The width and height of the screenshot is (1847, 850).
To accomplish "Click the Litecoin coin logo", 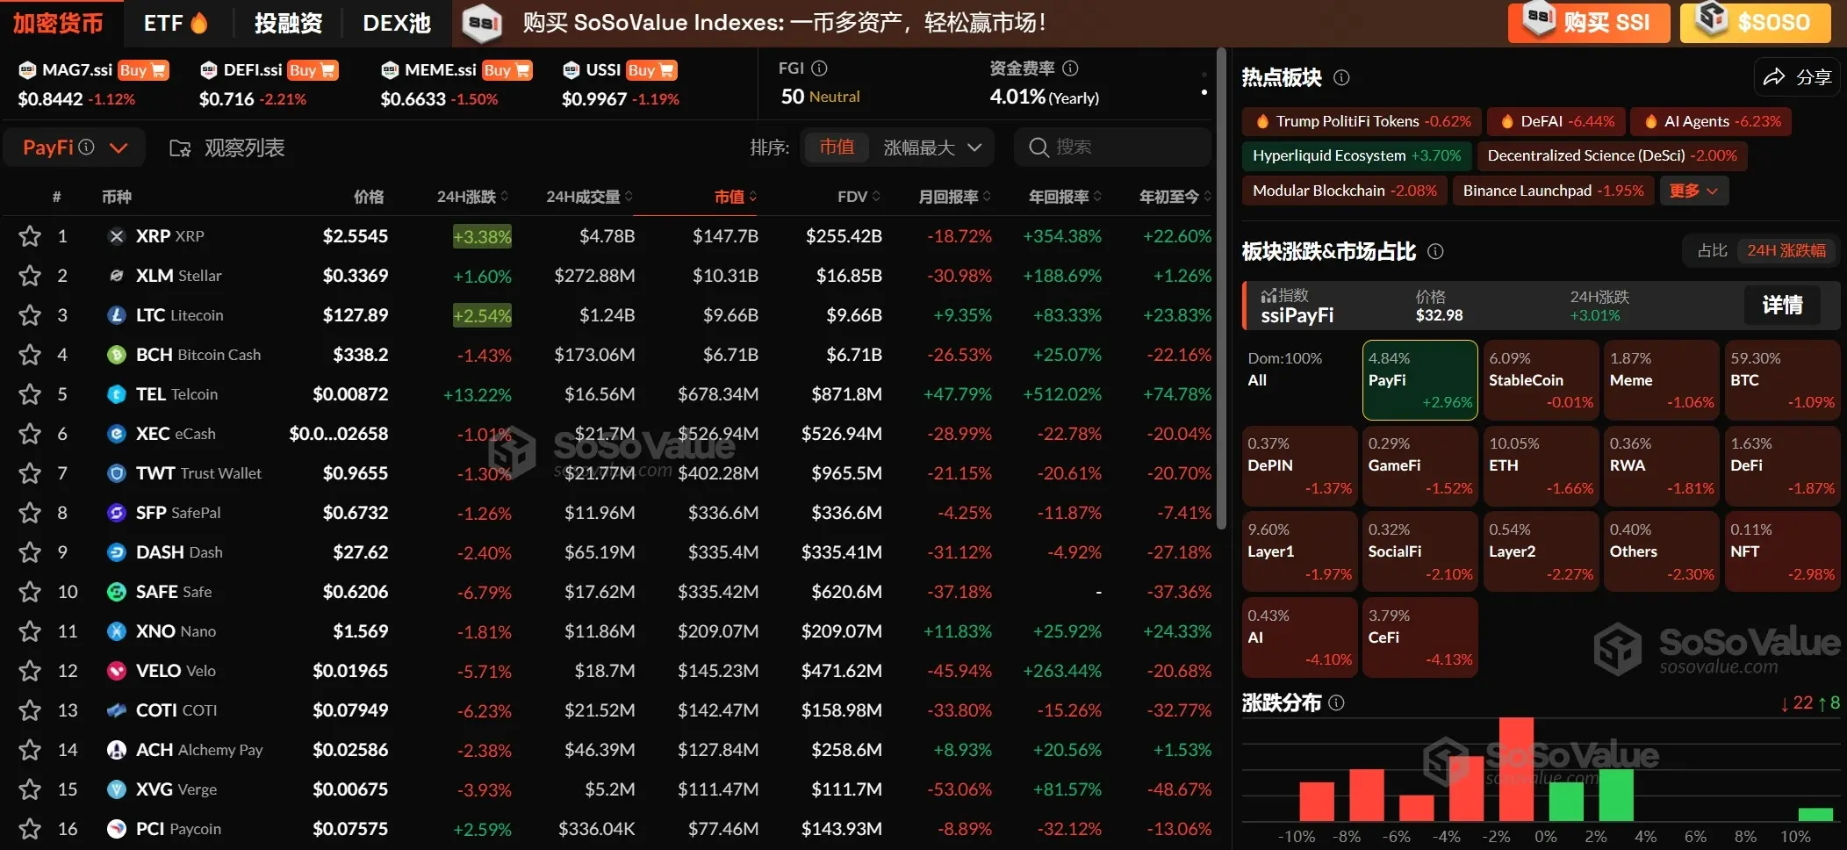I will click(116, 315).
